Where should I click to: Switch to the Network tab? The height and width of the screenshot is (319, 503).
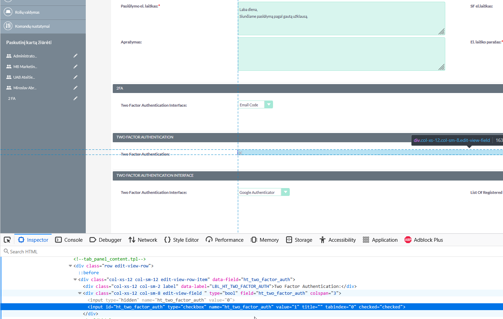[143, 240]
